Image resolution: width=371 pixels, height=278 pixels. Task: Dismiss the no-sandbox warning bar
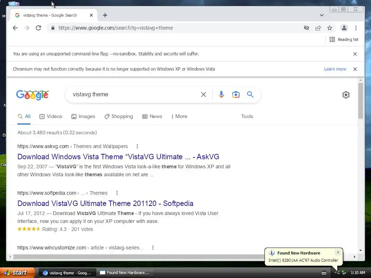click(x=355, y=54)
